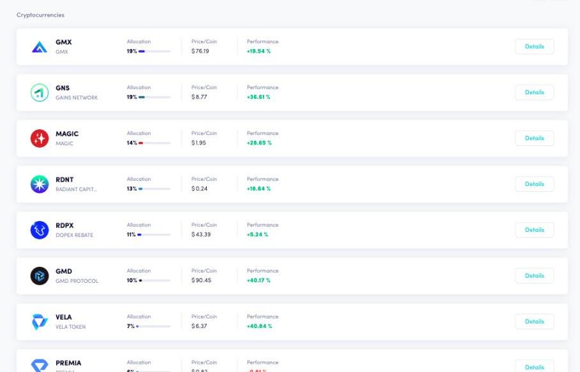
Task: Click the GNS performance percentage value
Action: point(258,97)
